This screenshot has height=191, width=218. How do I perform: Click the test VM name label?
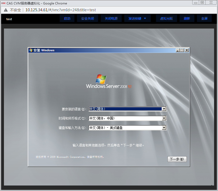tap(9, 19)
